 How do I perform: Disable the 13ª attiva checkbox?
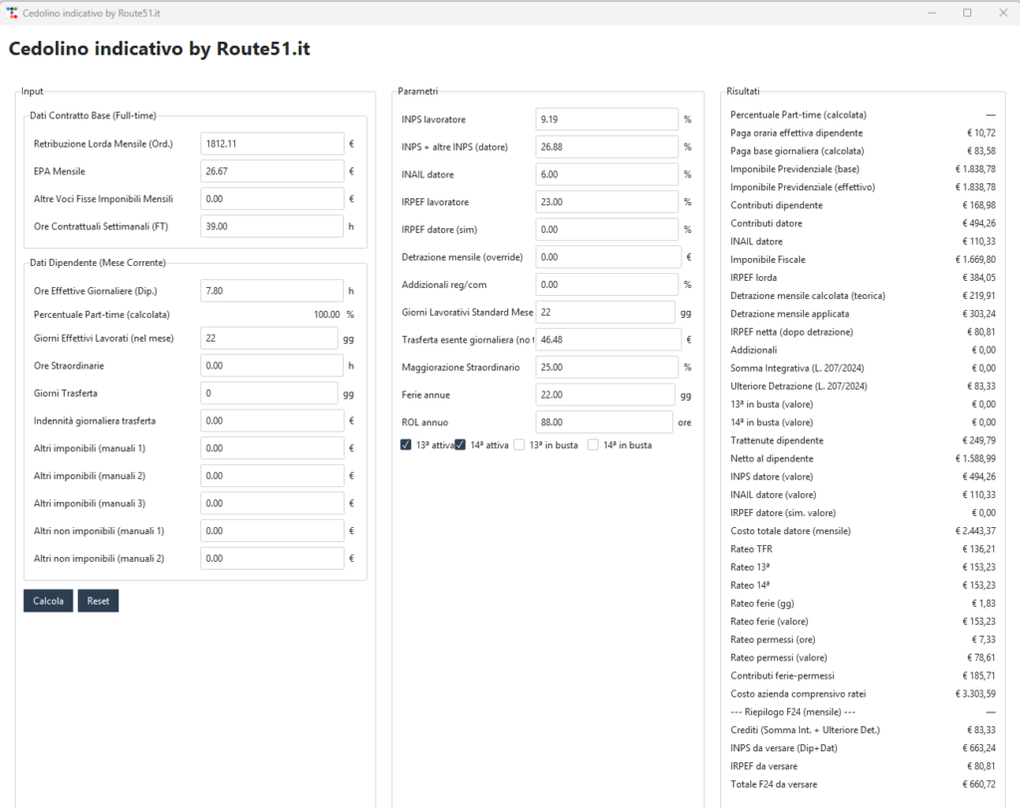pyautogui.click(x=406, y=445)
